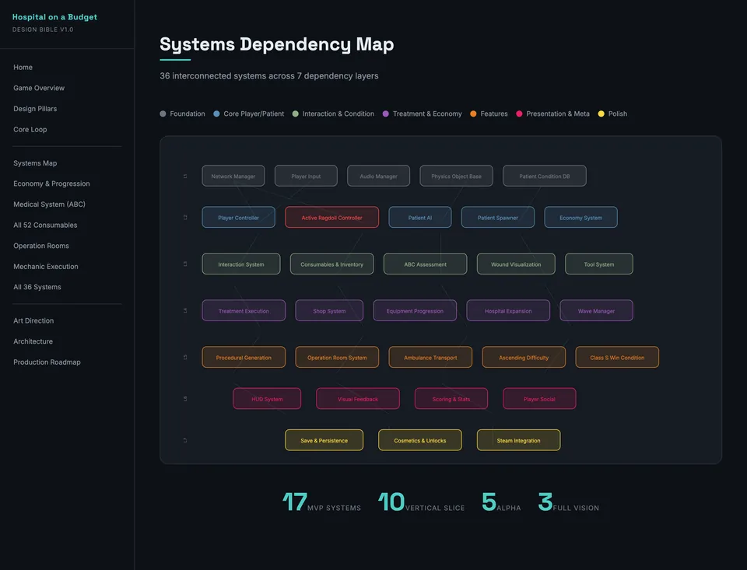This screenshot has height=570, width=747.
Task: Open Art Direction page
Action: click(x=33, y=321)
